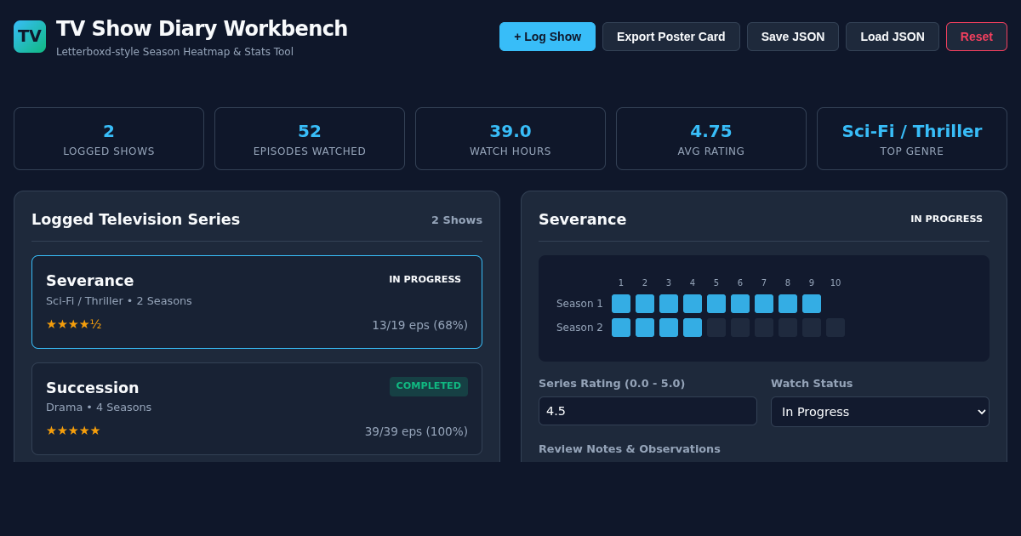The width and height of the screenshot is (1021, 536).
Task: Toggle Season 2 episode 2 cell
Action: pos(645,328)
